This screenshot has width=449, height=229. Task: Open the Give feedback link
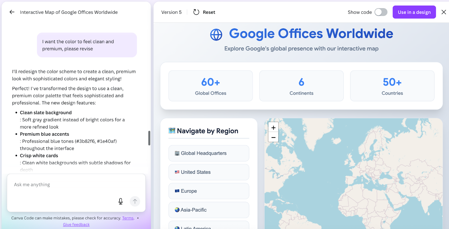(x=76, y=225)
